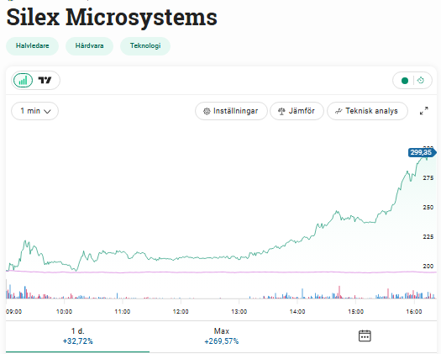Open Inställningar chart settings
The width and height of the screenshot is (441, 354).
tap(231, 111)
